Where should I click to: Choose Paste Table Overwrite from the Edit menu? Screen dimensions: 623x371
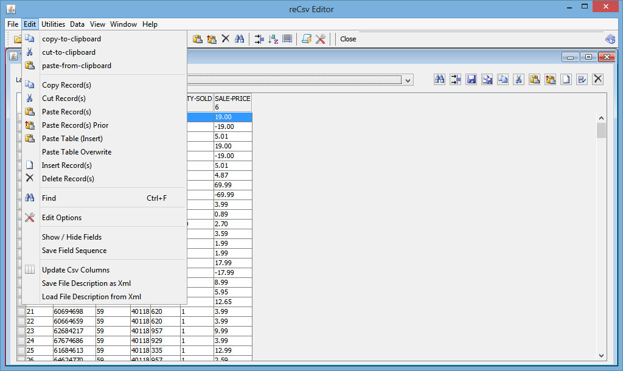pyautogui.click(x=77, y=151)
